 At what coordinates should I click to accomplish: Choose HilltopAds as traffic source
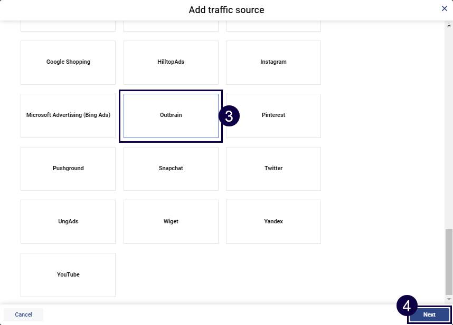click(x=171, y=62)
